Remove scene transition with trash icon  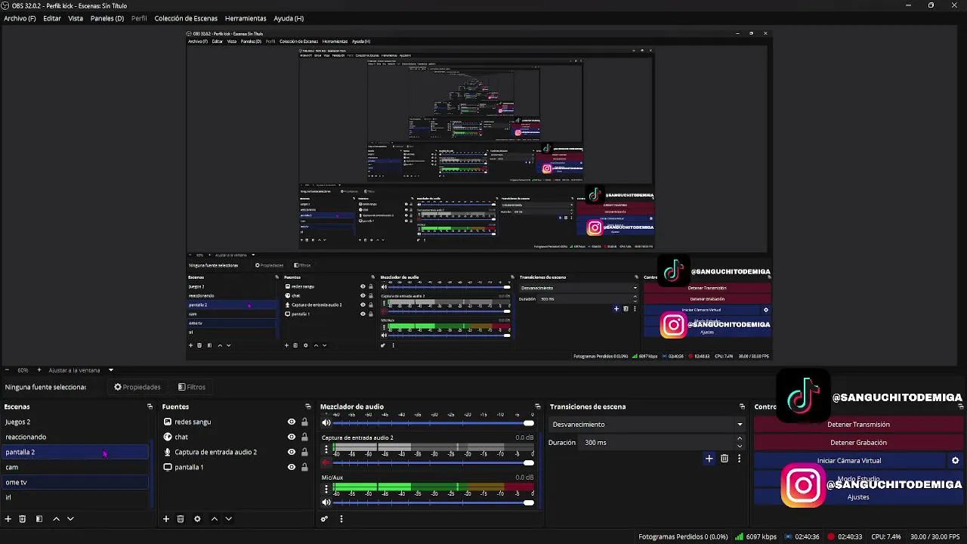[x=724, y=459]
